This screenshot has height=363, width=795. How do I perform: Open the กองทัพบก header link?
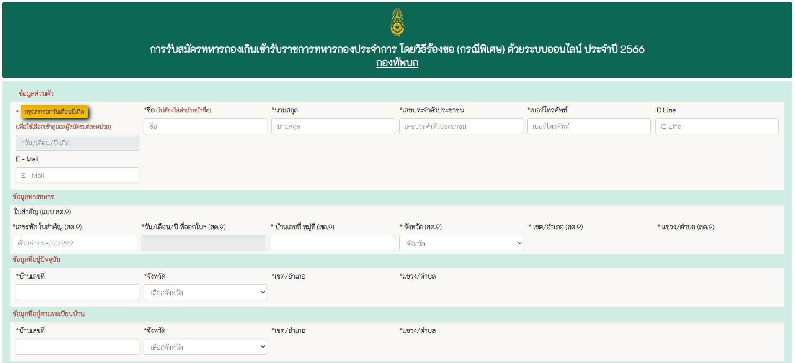click(x=397, y=63)
